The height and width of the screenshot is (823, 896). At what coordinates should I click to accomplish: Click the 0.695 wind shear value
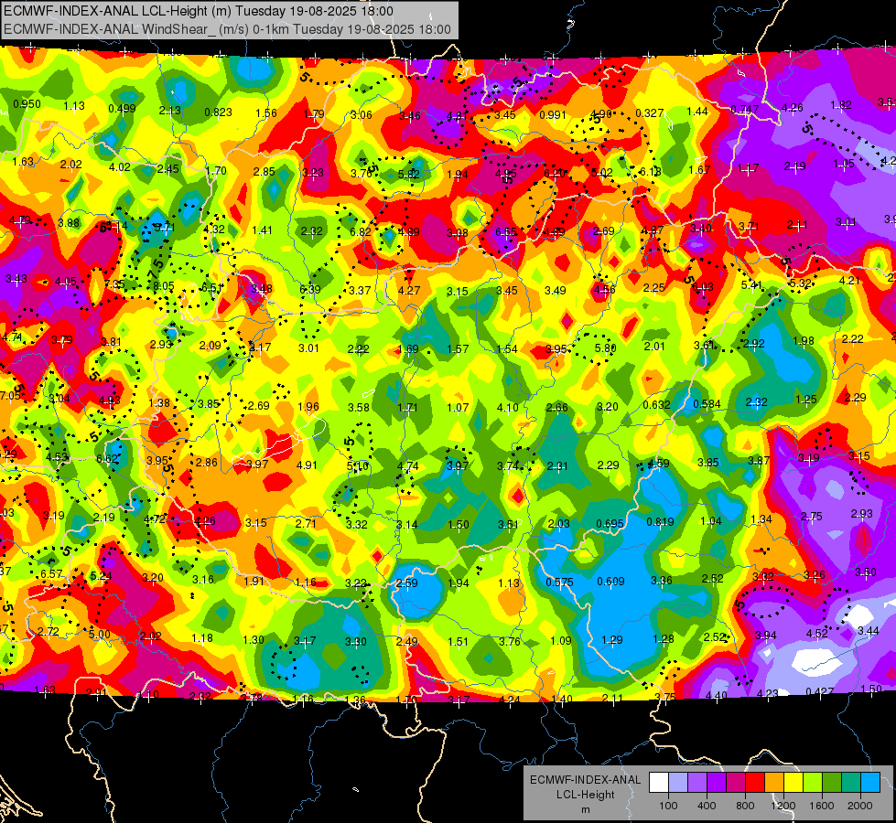(x=610, y=524)
